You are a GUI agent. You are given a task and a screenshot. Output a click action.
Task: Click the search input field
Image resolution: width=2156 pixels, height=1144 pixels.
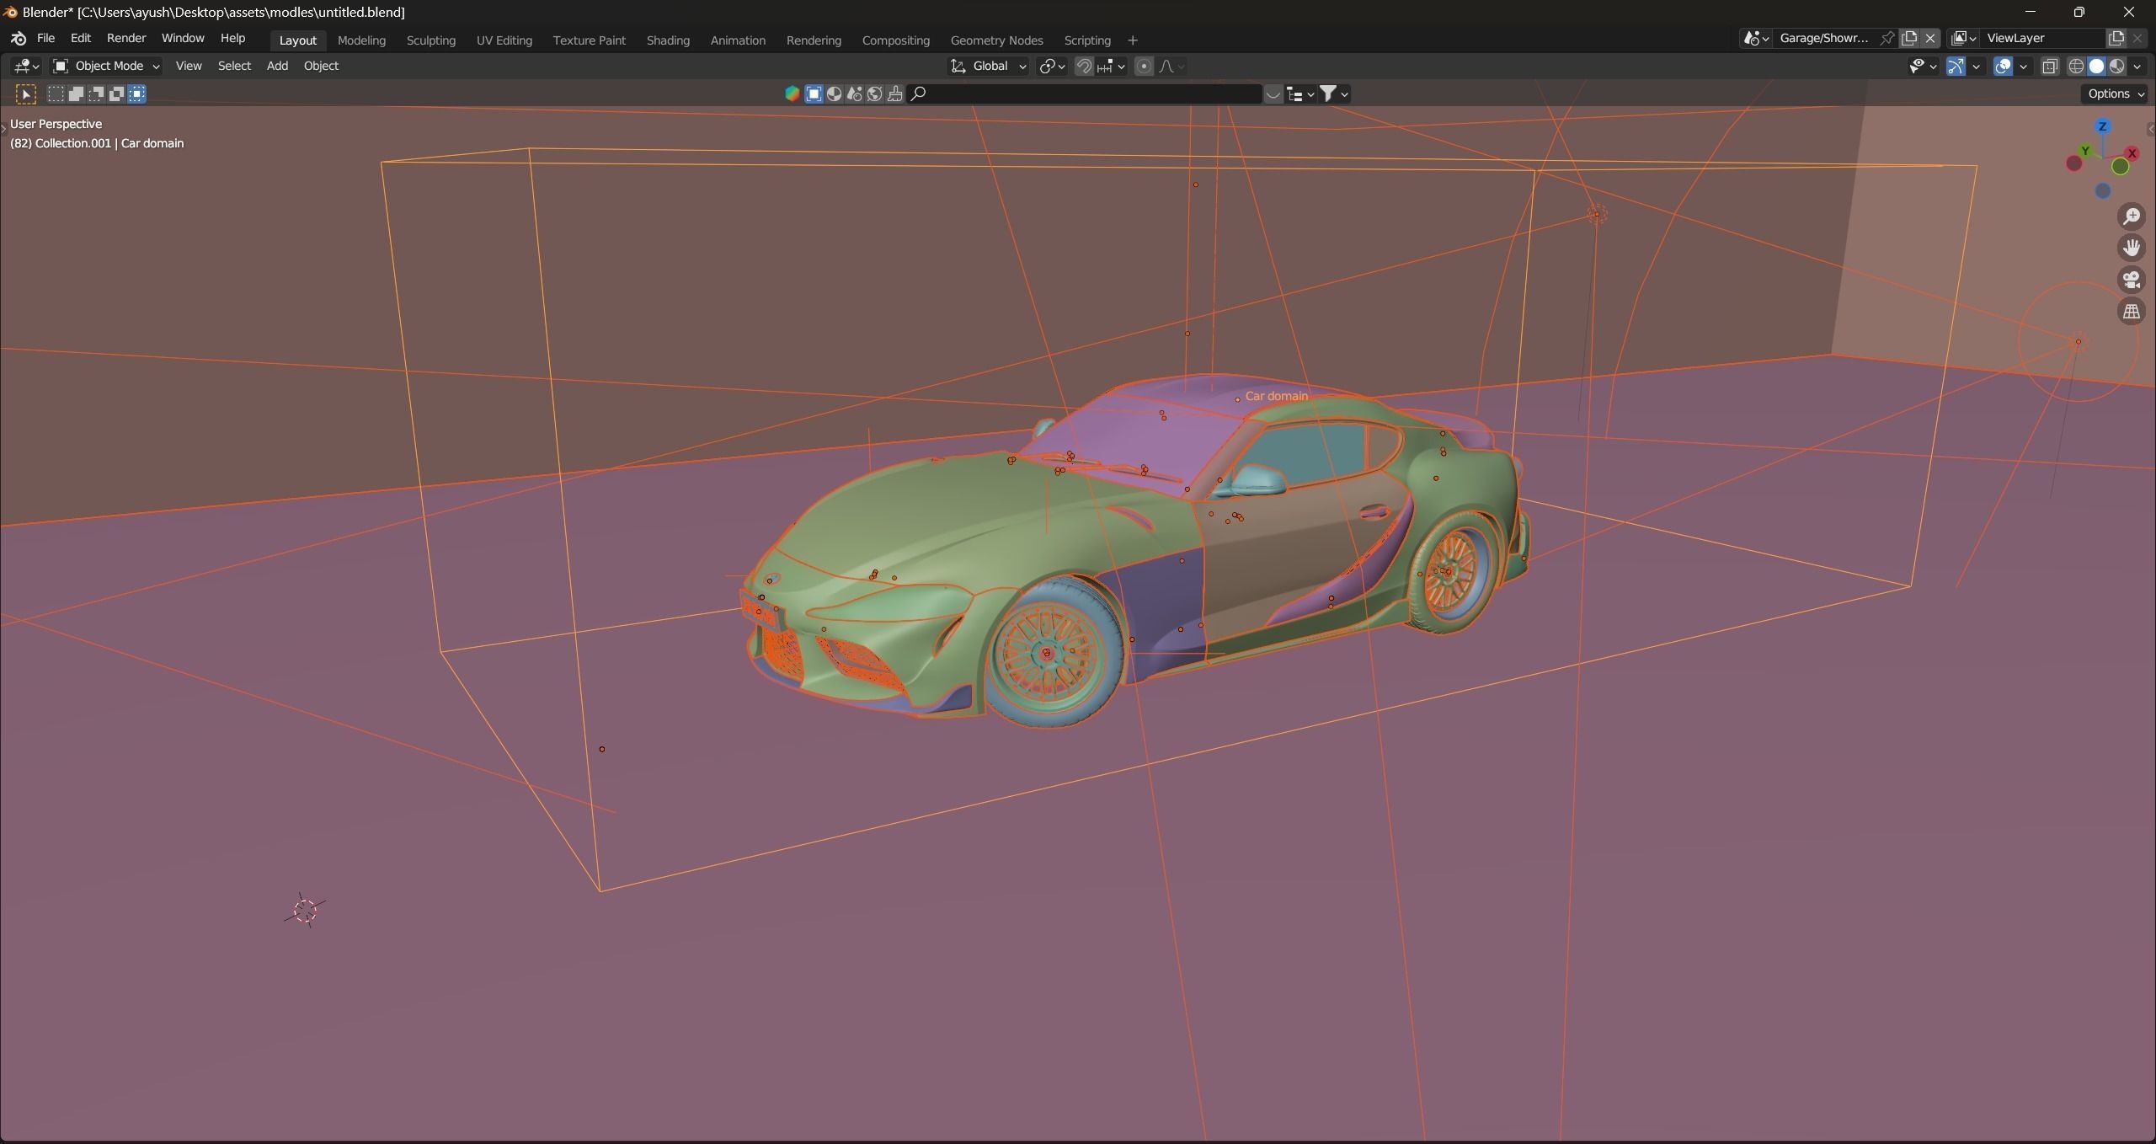1085,94
